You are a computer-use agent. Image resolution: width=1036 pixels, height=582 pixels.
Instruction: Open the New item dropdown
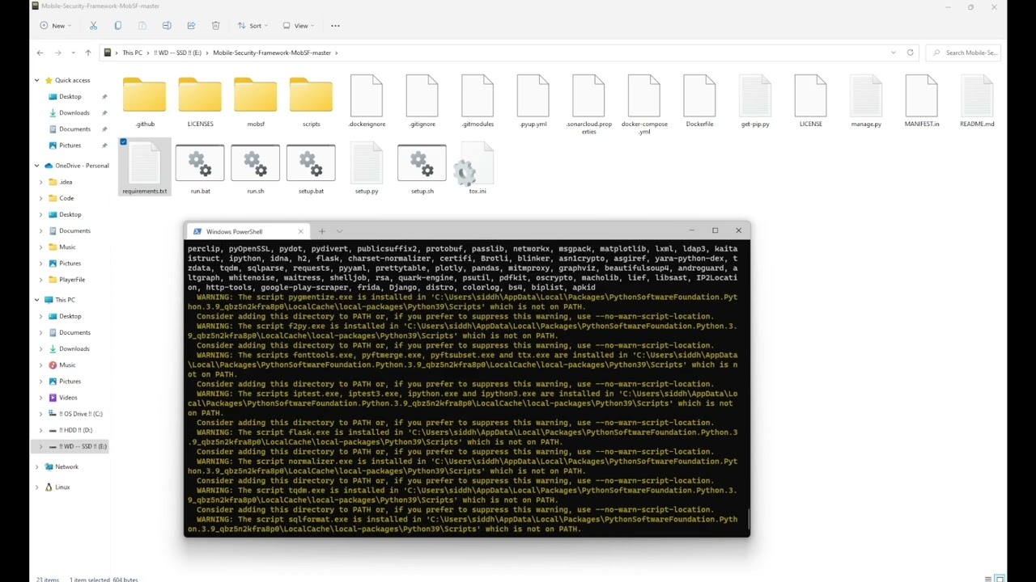pyautogui.click(x=54, y=26)
